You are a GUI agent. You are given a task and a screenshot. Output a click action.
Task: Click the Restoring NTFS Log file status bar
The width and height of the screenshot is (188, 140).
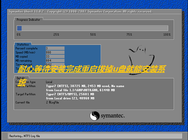coord(94,136)
